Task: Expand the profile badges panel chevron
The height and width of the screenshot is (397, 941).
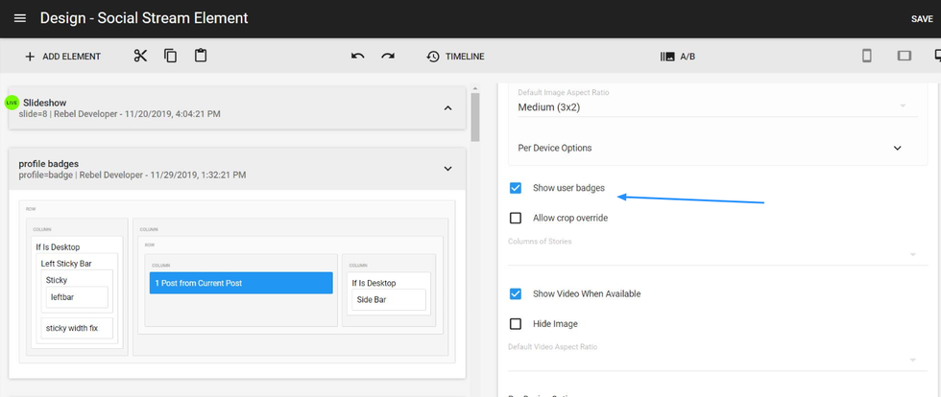Action: click(x=447, y=169)
